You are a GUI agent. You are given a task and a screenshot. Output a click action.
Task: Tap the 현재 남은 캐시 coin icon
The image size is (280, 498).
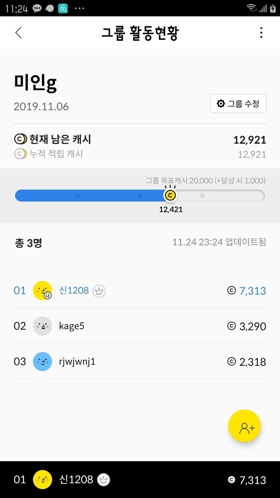click(20, 140)
